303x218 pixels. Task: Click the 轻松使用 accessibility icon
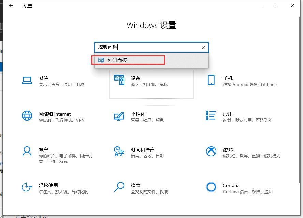click(x=27, y=188)
